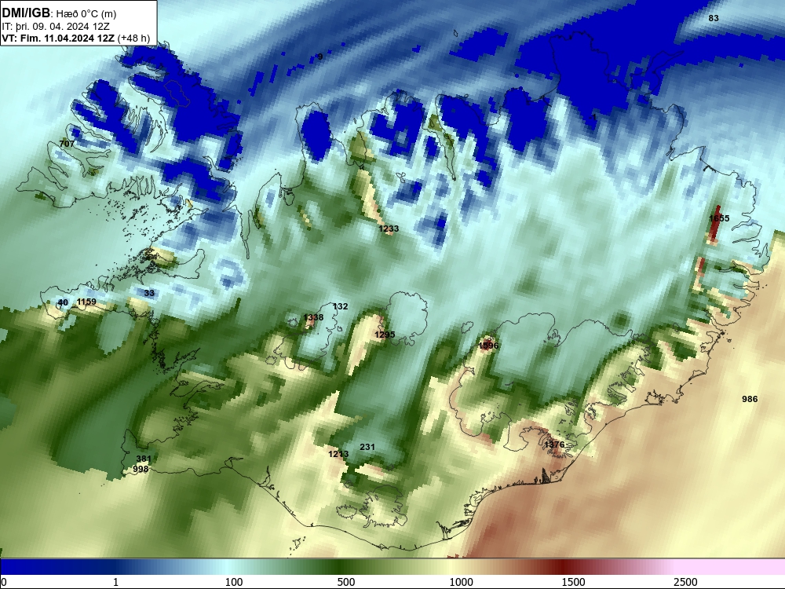Click the legend label 2500
Image resolution: width=785 pixels, height=589 pixels.
pos(685,582)
